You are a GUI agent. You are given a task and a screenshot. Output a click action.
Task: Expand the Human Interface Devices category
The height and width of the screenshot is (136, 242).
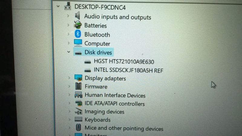[x=69, y=95]
